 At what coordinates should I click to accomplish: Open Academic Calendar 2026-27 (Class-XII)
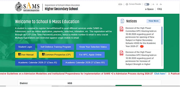[x=85, y=63]
